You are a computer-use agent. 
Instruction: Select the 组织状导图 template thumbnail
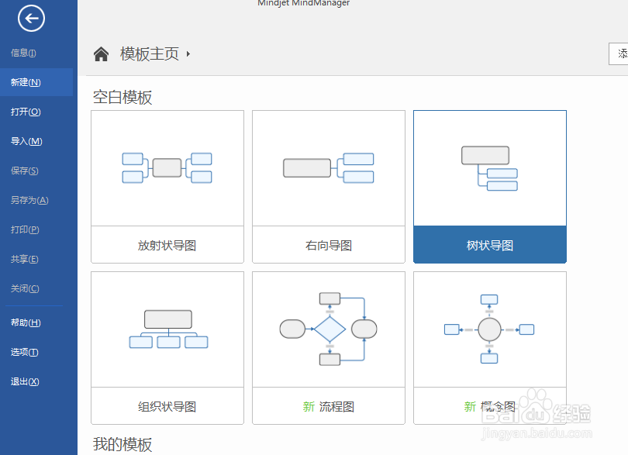click(x=167, y=329)
